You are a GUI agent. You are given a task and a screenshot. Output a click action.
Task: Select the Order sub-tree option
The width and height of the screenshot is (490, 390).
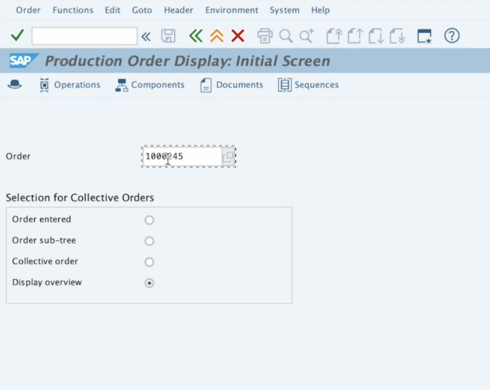(149, 241)
